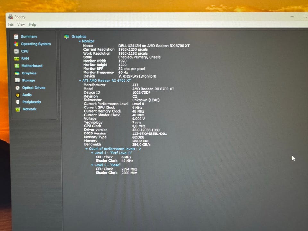The height and width of the screenshot is (231, 308).
Task: Click the Summary clipboard icon in sidebar
Action: tap(16, 37)
